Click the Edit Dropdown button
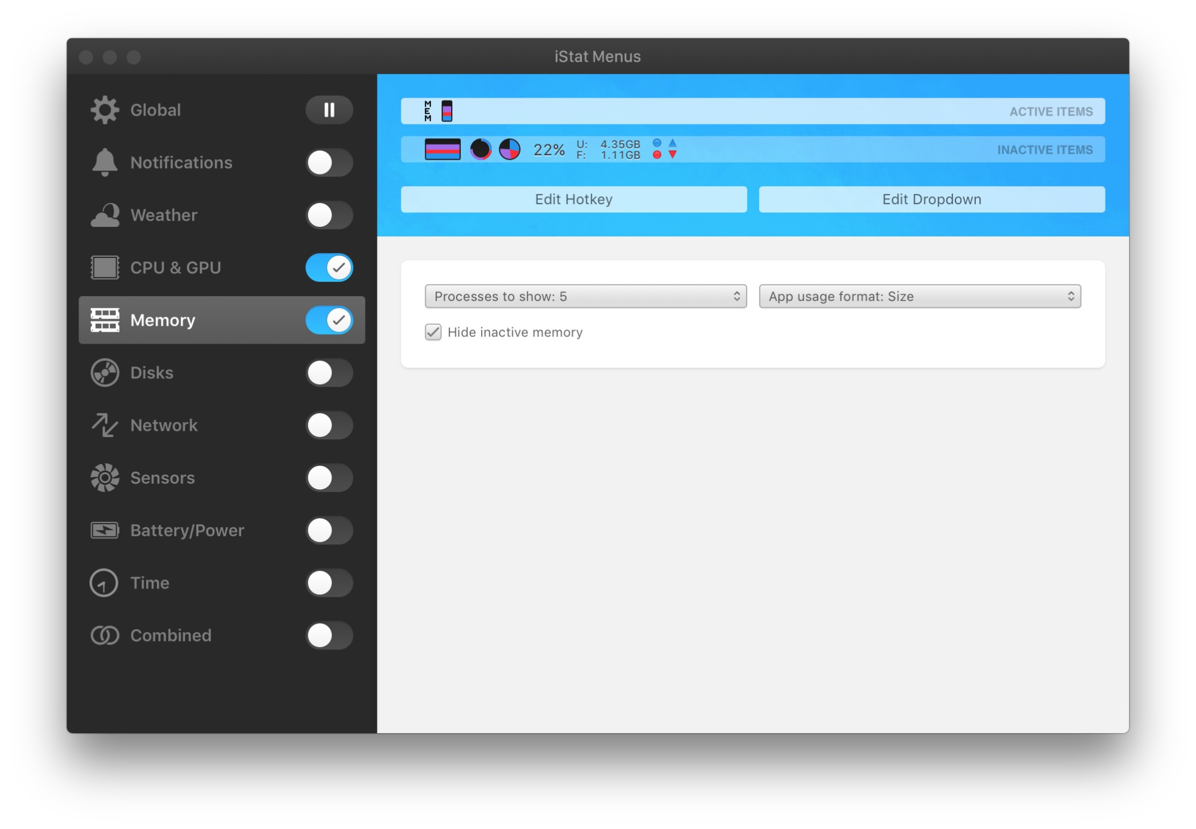The image size is (1196, 829). click(x=932, y=199)
